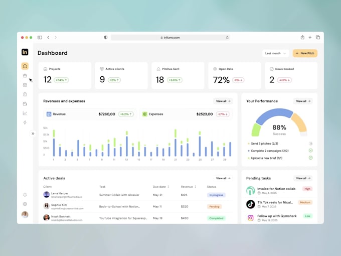This screenshot has width=341, height=256.
Task: Click the Active clients card icon
Action: coord(102,69)
